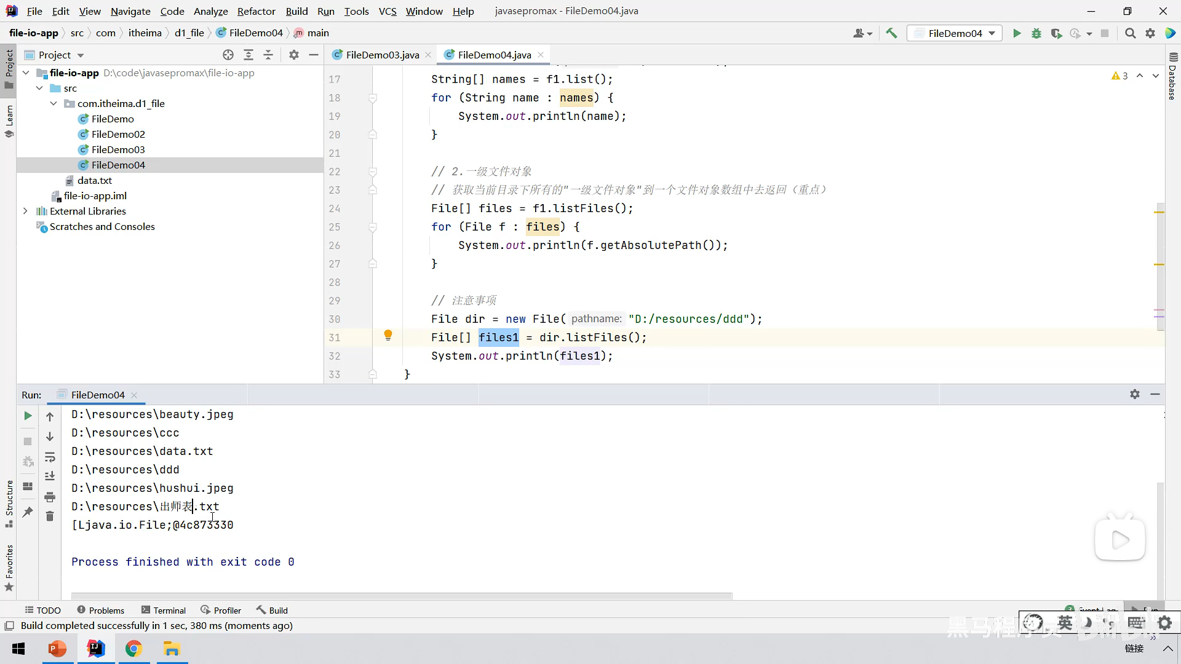
Task: Switch to the FileDemo03.java editor tab
Action: click(x=382, y=55)
